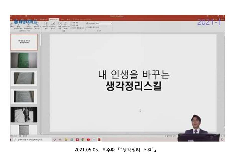
Task: Click the Hide Slide icon
Action: click(x=53, y=23)
